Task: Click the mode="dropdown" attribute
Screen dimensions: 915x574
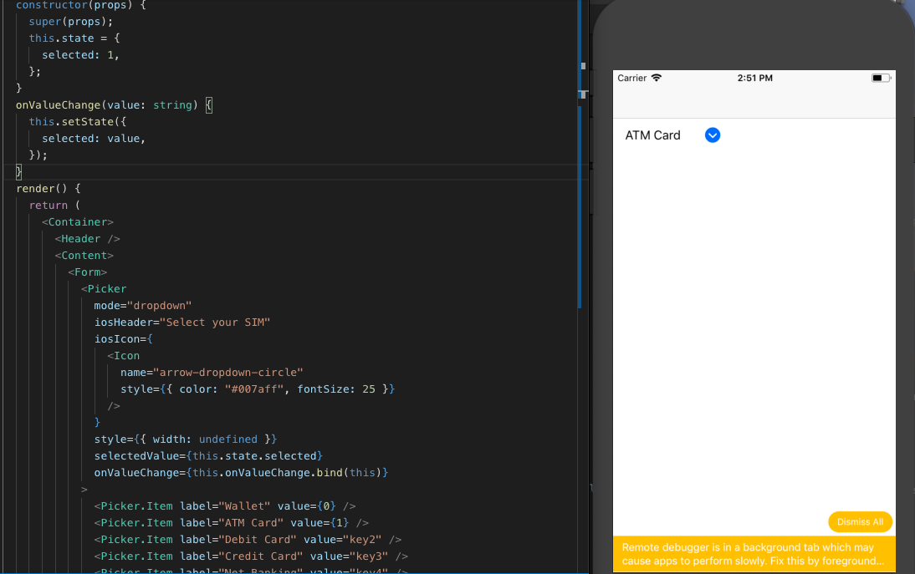Action: [143, 305]
